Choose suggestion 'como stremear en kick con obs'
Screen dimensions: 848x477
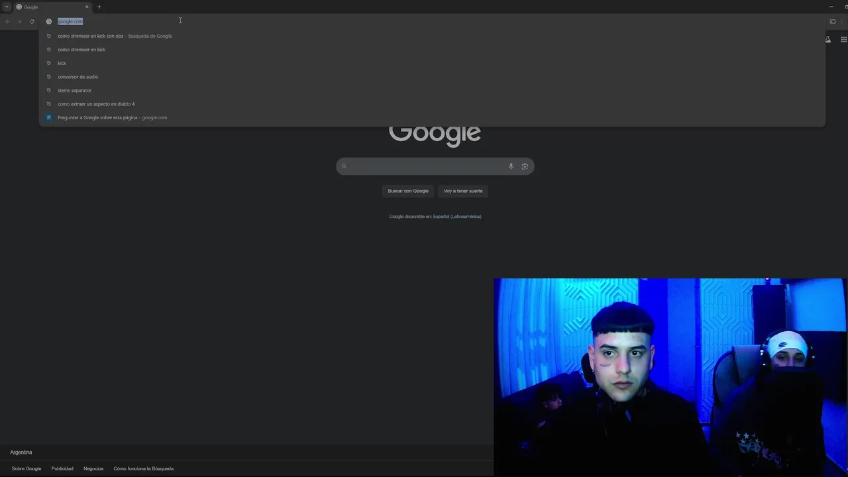pyautogui.click(x=432, y=36)
